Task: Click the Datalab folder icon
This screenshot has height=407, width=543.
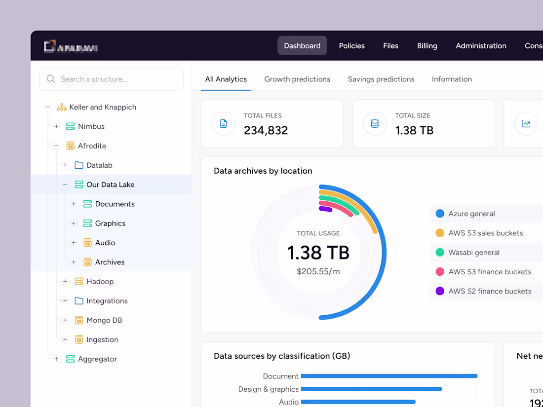Action: pos(79,165)
